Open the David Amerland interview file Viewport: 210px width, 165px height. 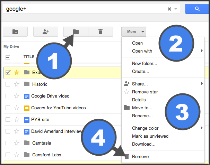point(56,131)
